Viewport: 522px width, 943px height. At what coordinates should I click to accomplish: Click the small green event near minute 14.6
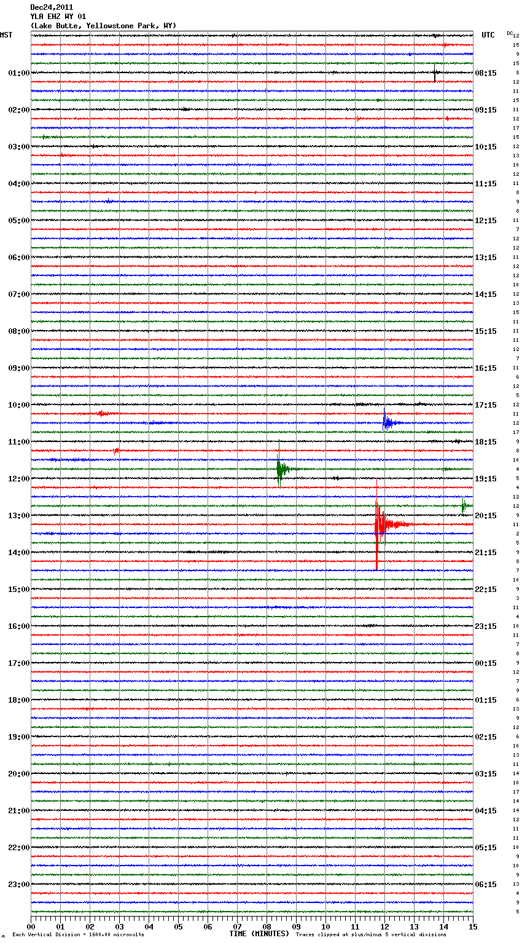click(x=465, y=506)
